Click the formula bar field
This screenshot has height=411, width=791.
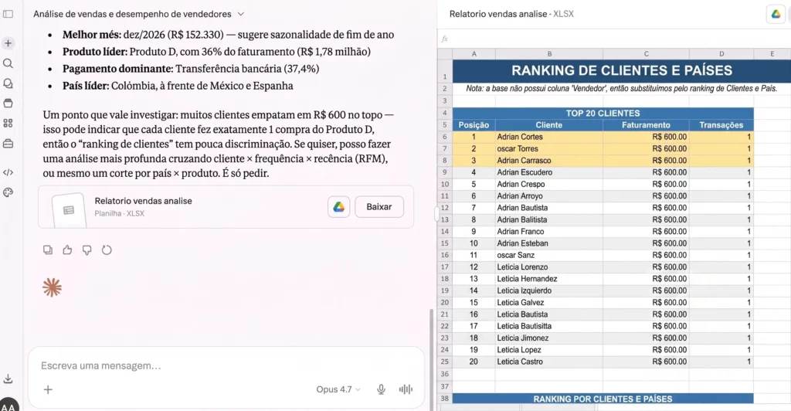[616, 39]
